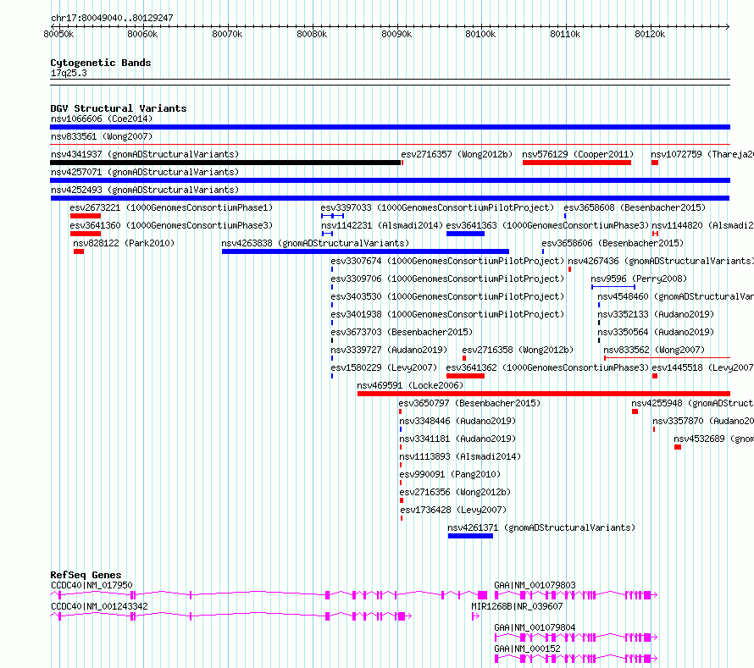Click the nsv3348446 (Audano2019) label
The height and width of the screenshot is (668, 754).
tap(457, 421)
